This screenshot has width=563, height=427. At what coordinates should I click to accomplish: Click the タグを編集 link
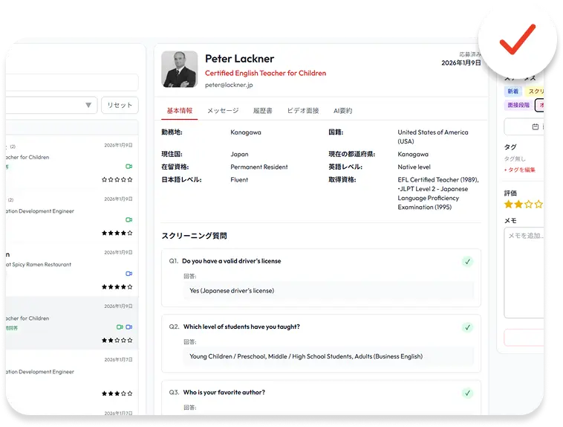point(520,170)
